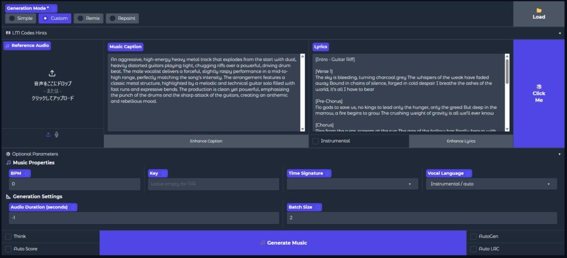Image resolution: width=567 pixels, height=258 pixels.
Task: Click the info icon next to Time Signature
Action: (x=328, y=173)
